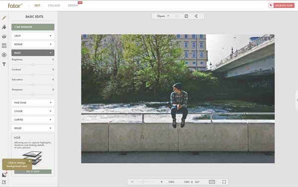Click the zoom slider handle
This screenshot has height=187, width=298.
tap(143, 182)
